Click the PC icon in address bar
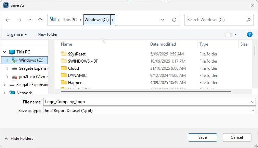 tap(53, 19)
